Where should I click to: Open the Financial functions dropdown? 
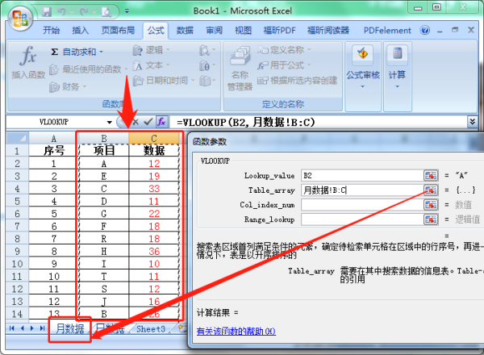(68, 87)
